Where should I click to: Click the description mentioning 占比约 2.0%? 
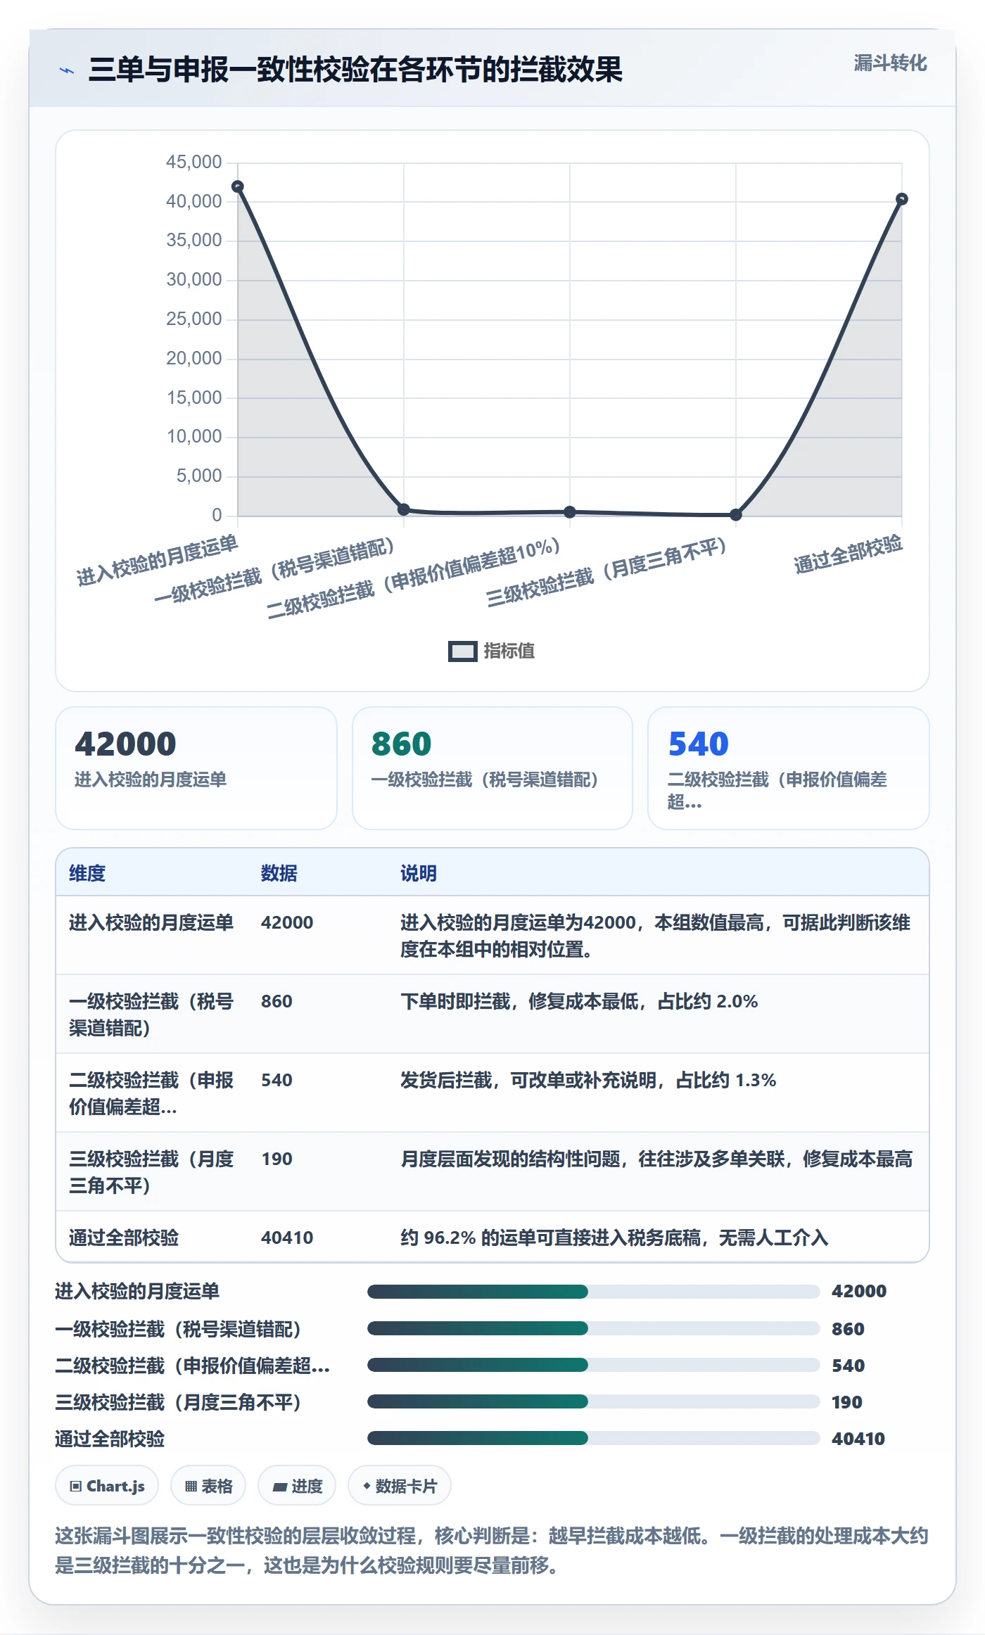click(x=579, y=1001)
